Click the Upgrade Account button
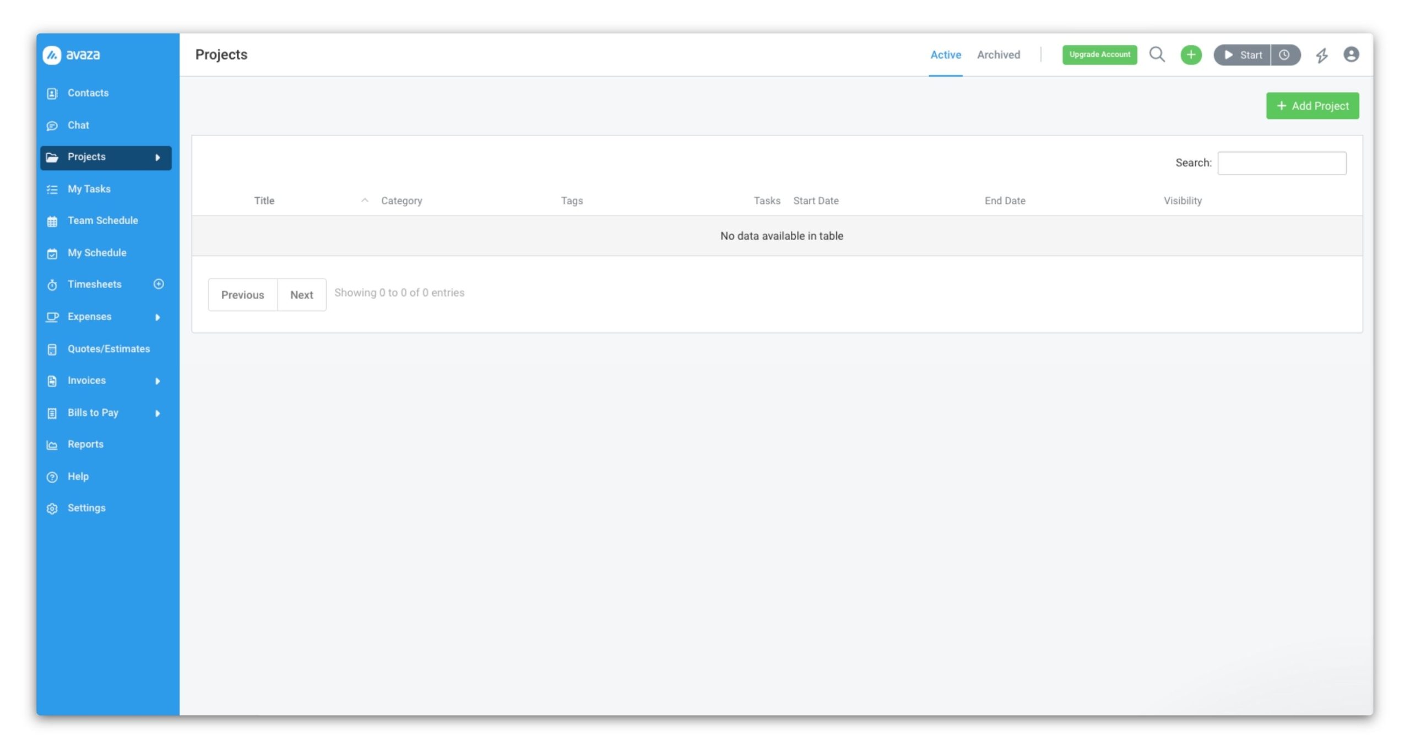The width and height of the screenshot is (1410, 752). pos(1099,55)
